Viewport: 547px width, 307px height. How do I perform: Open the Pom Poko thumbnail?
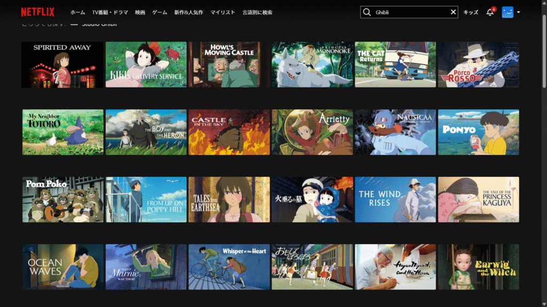63,199
